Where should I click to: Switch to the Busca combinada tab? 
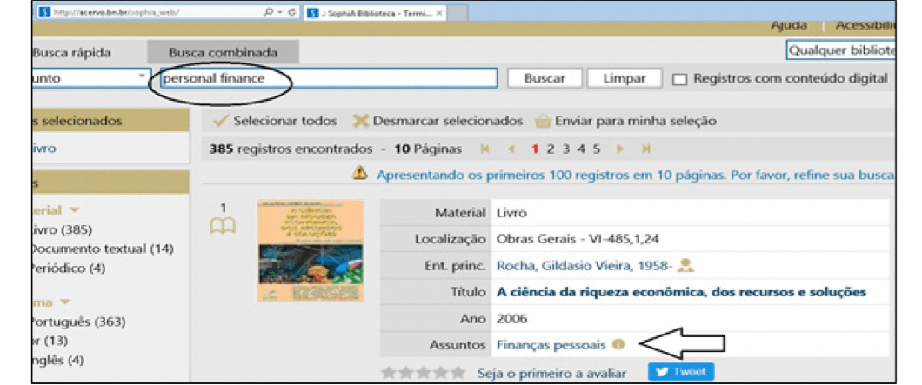click(223, 52)
